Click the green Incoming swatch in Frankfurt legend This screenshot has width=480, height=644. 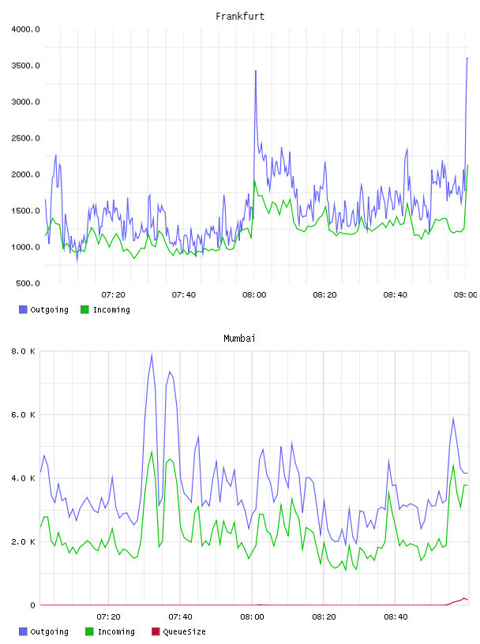[x=84, y=309]
